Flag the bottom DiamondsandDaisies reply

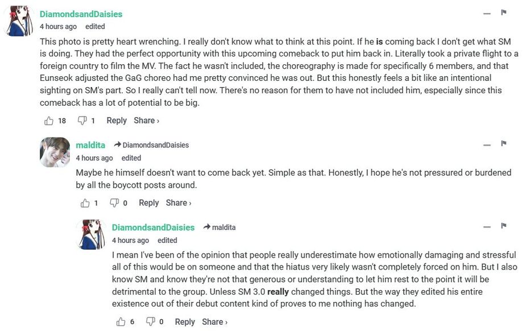click(x=503, y=226)
